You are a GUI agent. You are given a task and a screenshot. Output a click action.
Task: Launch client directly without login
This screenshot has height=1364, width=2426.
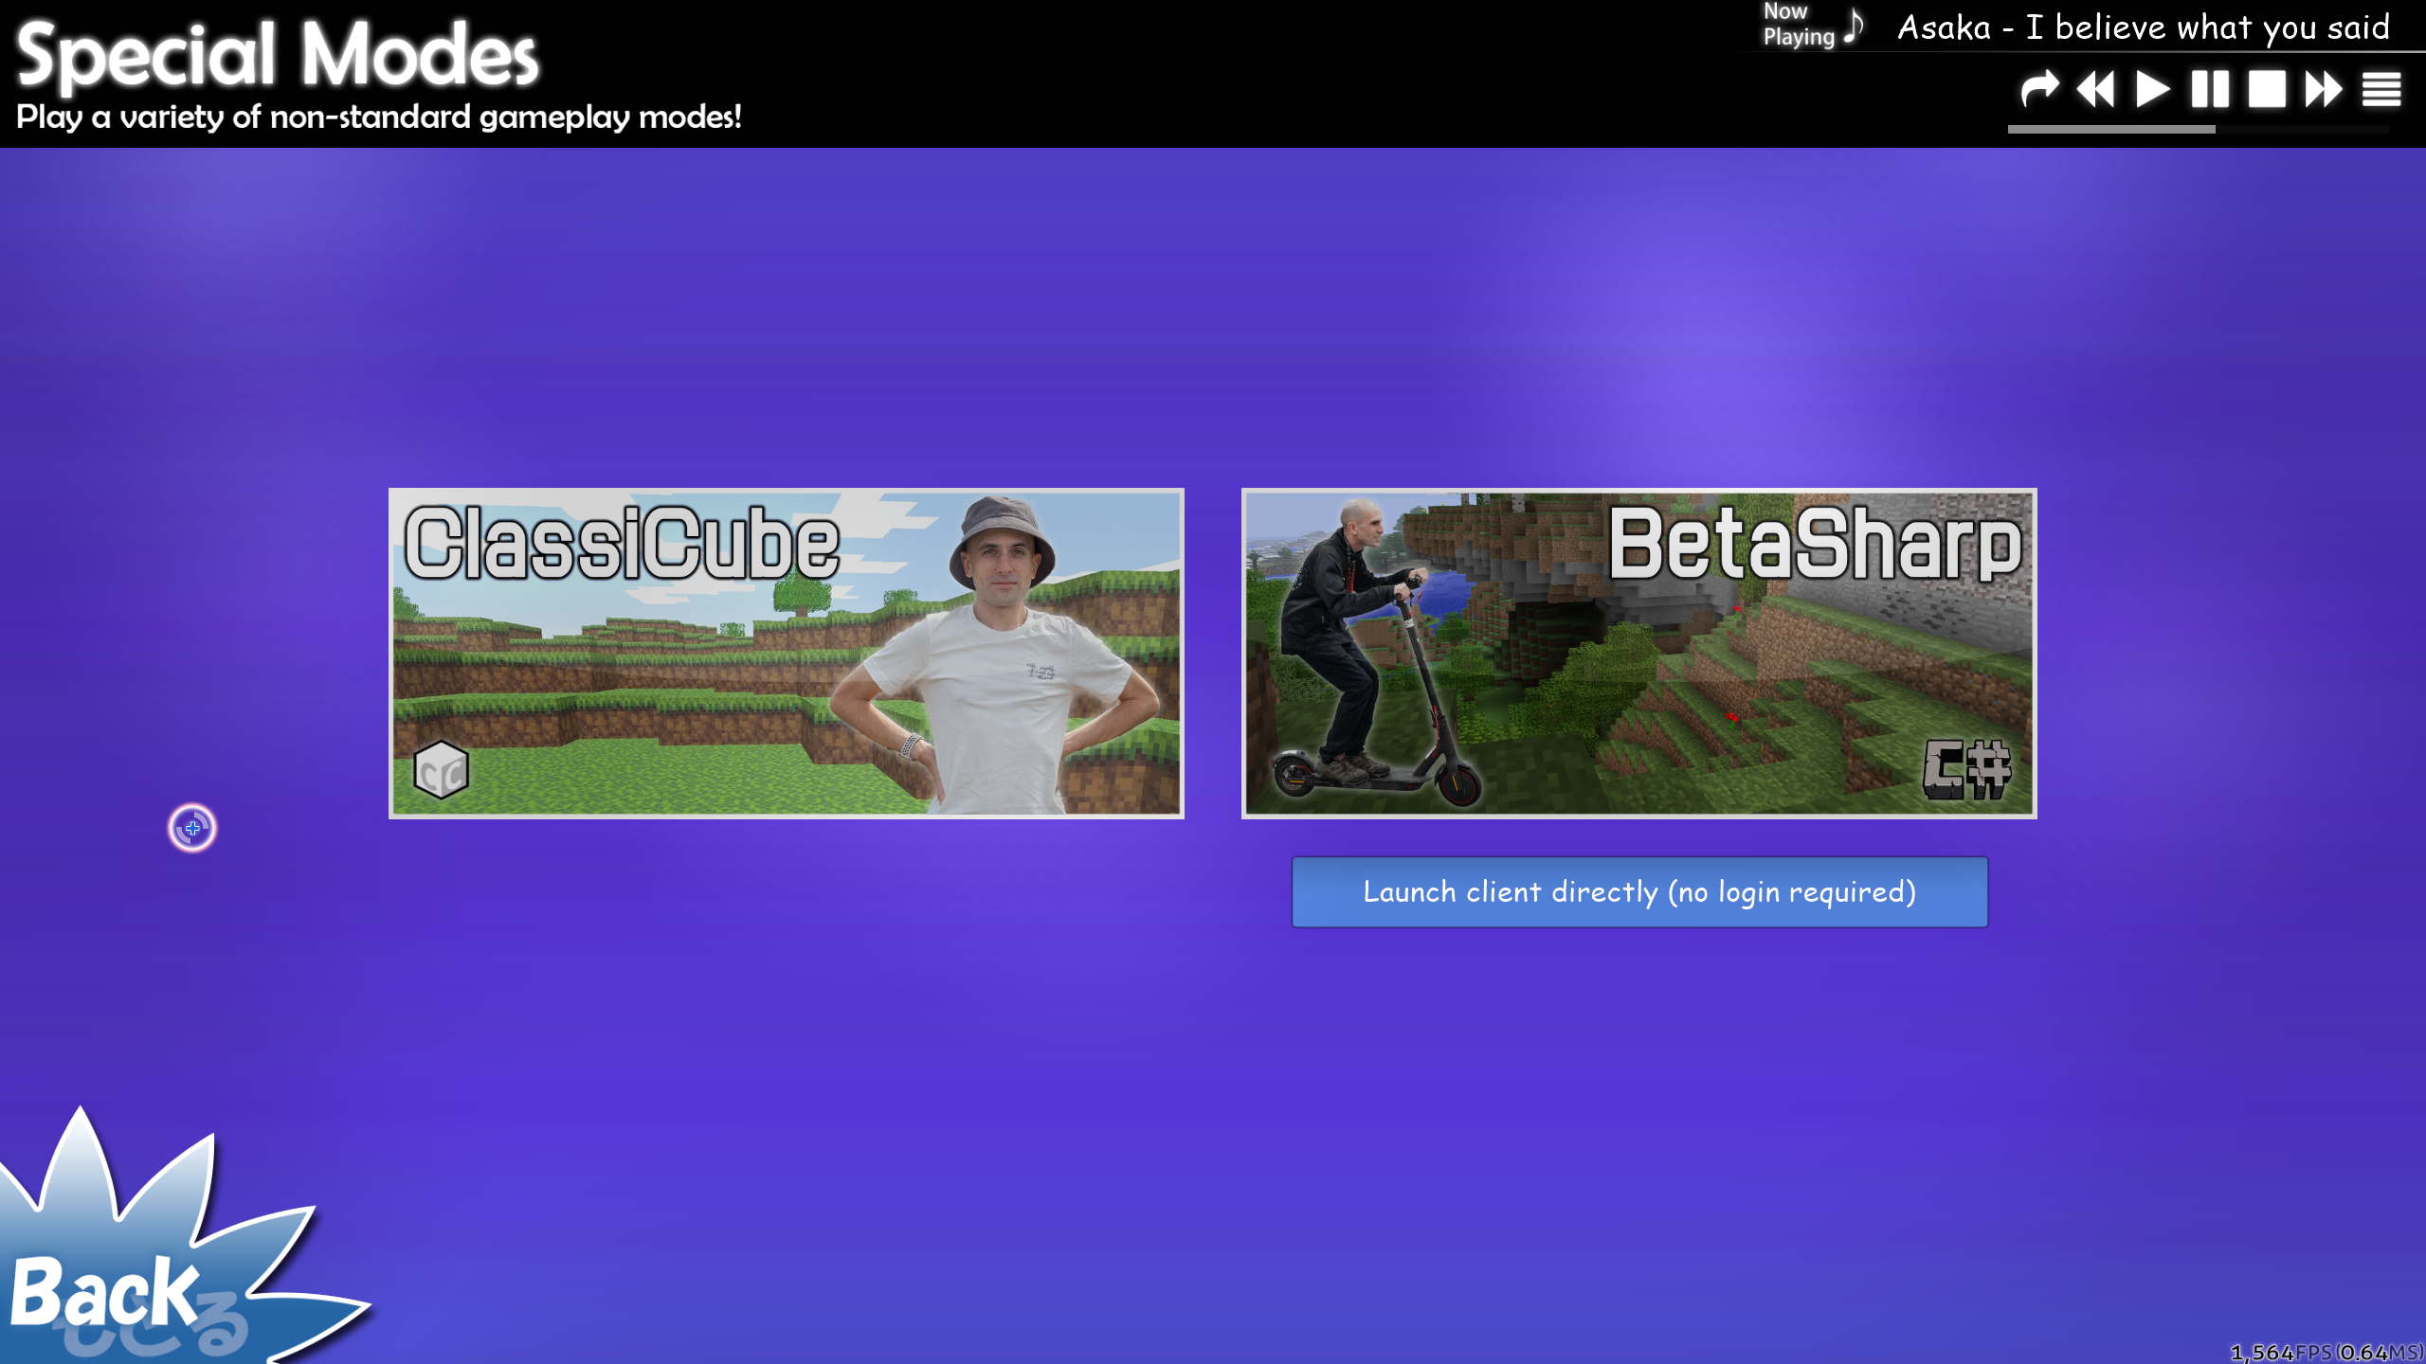click(1639, 891)
